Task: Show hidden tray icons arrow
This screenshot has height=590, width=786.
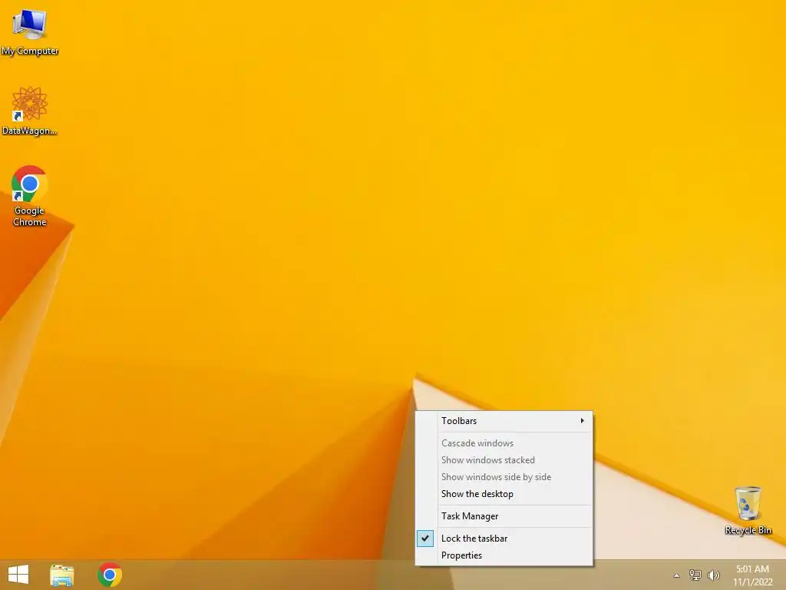Action: [676, 575]
